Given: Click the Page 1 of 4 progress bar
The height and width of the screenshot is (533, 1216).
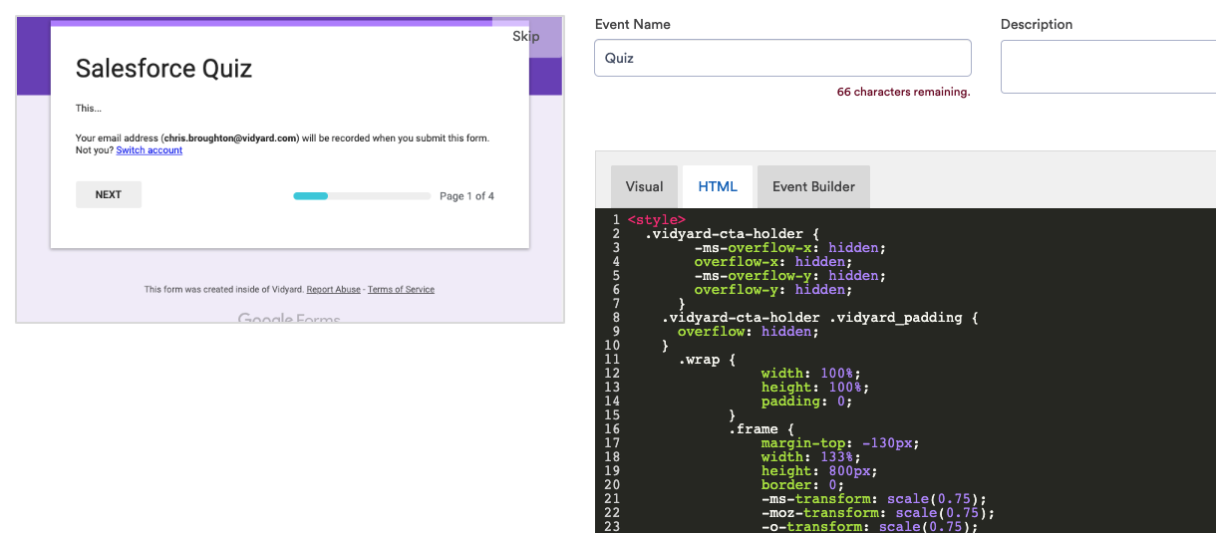Looking at the screenshot, I should pyautogui.click(x=362, y=196).
